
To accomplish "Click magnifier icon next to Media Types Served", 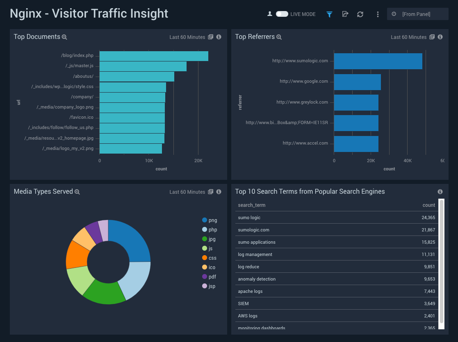I will coord(77,191).
